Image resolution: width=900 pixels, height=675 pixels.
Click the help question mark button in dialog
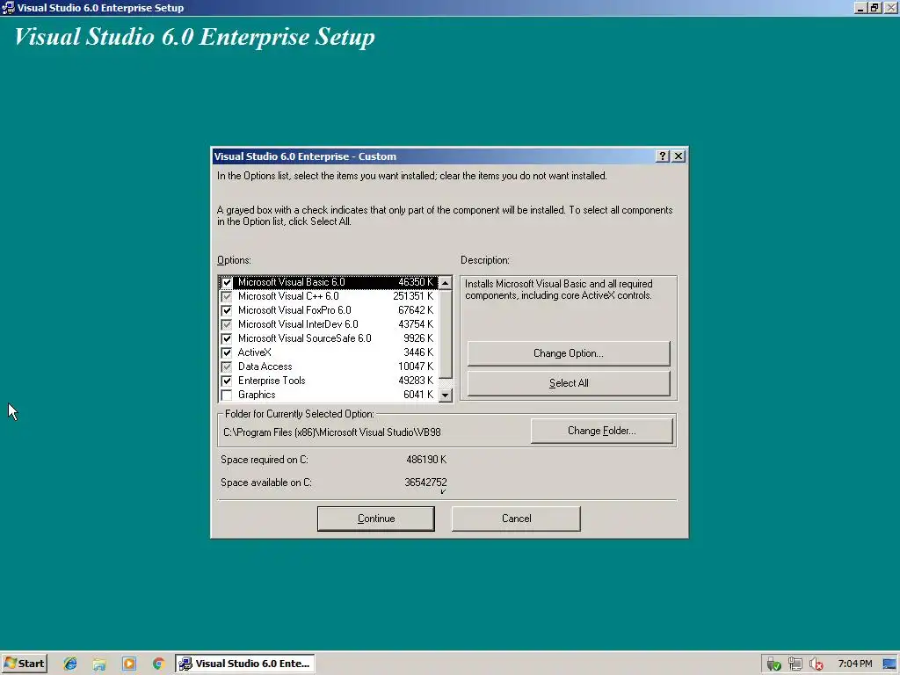(x=663, y=156)
